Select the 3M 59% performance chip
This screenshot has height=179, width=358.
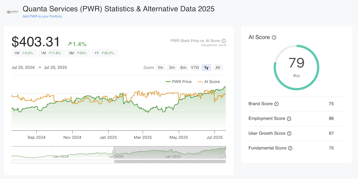coord(78,53)
